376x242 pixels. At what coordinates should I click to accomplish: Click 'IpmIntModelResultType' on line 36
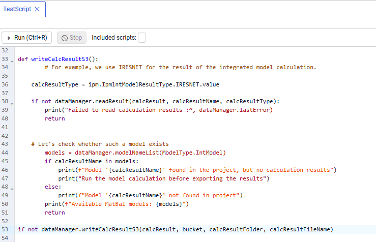(x=137, y=84)
